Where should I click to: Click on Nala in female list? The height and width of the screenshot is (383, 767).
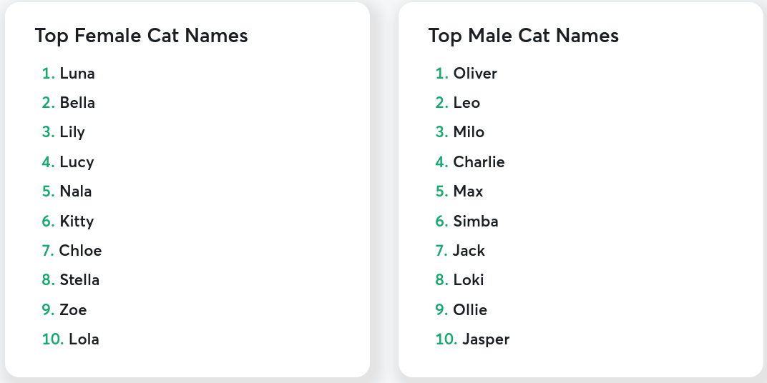coord(76,191)
